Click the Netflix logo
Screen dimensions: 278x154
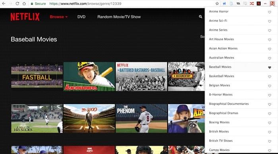(25, 17)
